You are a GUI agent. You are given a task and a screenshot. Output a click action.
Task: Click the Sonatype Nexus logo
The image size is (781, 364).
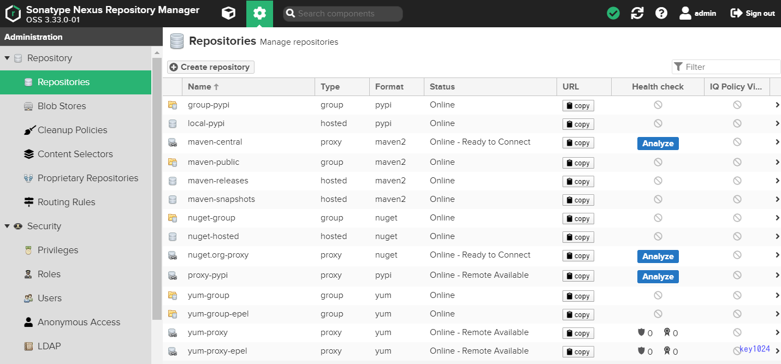pyautogui.click(x=13, y=14)
